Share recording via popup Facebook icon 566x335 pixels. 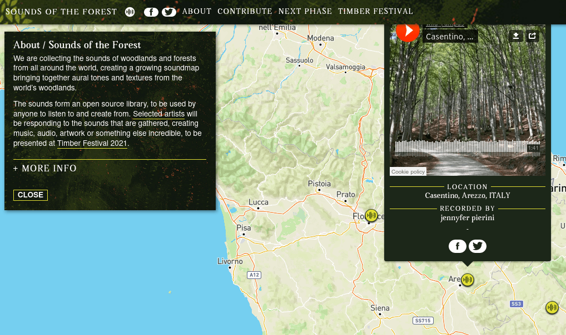point(457,246)
